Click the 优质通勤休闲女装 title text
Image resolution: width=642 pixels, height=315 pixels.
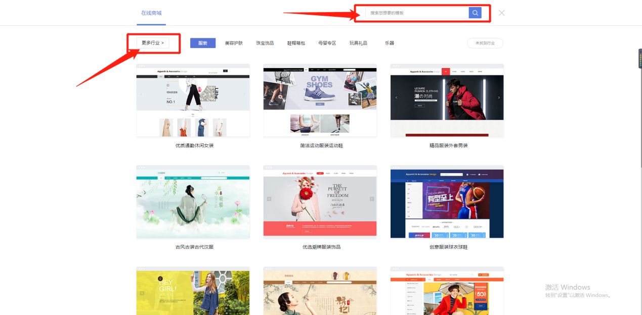click(x=194, y=145)
